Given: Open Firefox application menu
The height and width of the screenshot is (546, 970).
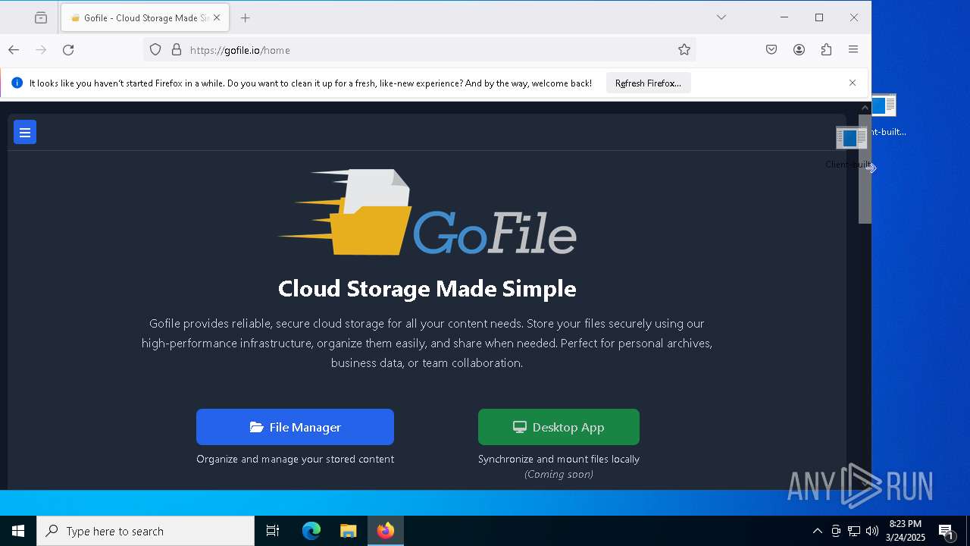Looking at the screenshot, I should [x=853, y=50].
